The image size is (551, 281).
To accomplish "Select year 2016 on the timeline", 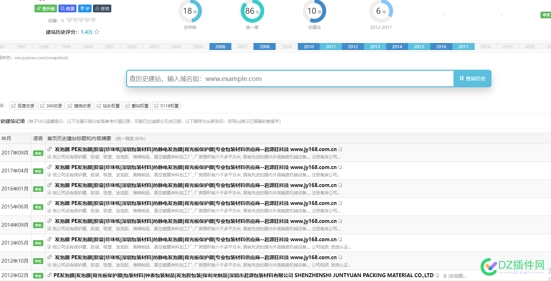I will [x=441, y=46].
